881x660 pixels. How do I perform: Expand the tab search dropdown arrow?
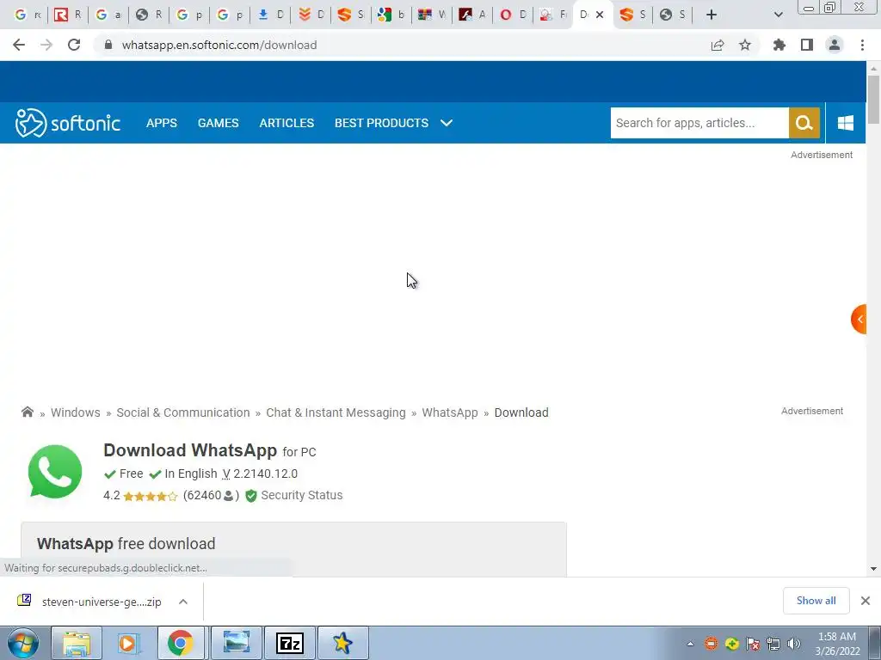778,15
